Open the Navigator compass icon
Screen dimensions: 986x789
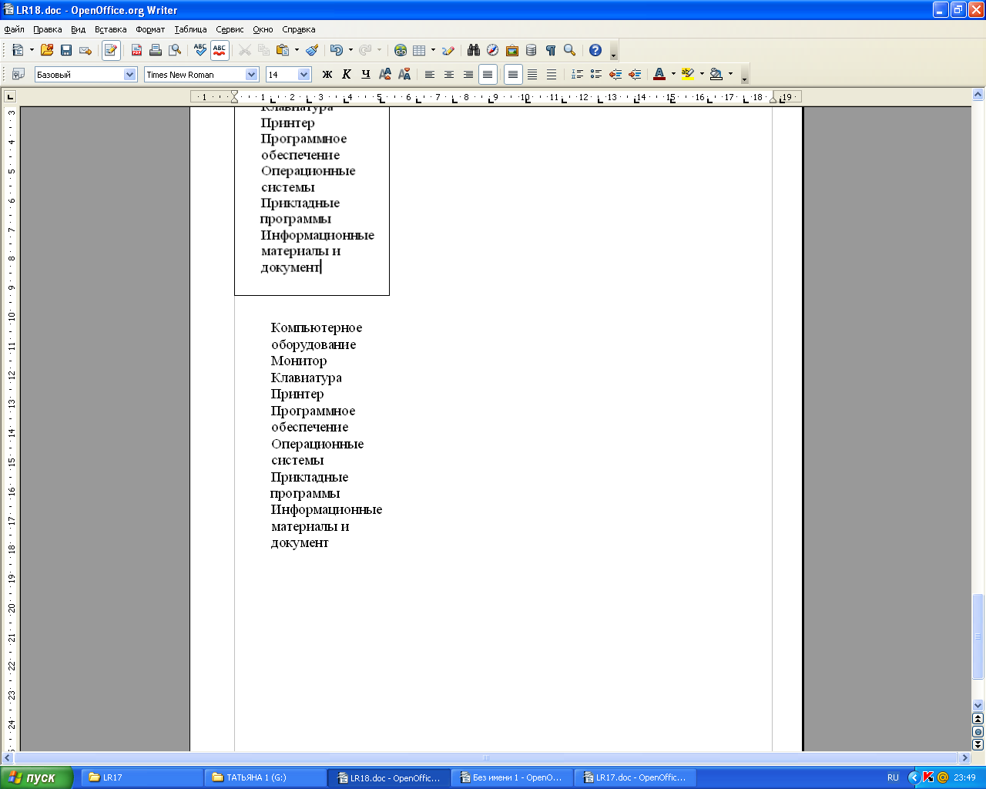click(x=493, y=50)
